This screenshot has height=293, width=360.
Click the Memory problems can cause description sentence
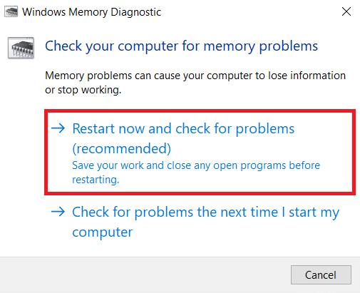tap(195, 83)
